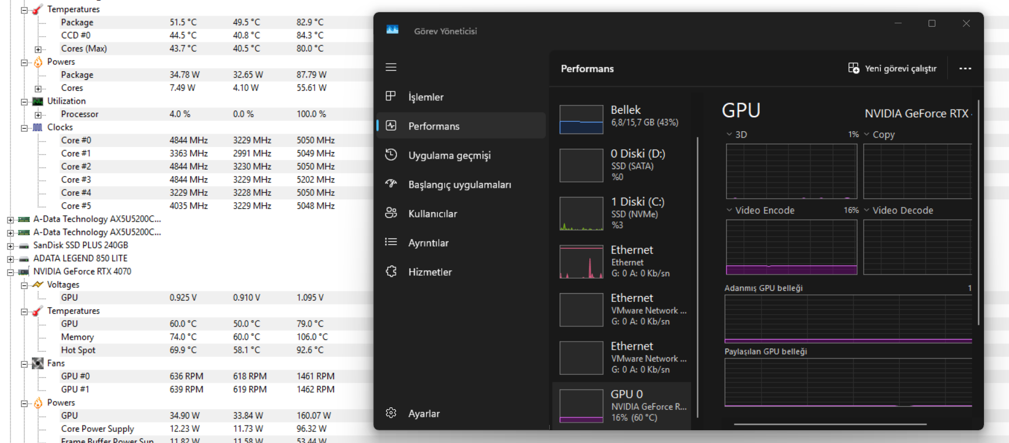Click the GPU Voltages lightning icon

pyautogui.click(x=38, y=284)
